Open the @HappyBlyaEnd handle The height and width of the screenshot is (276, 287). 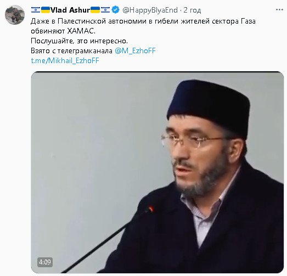150,10
